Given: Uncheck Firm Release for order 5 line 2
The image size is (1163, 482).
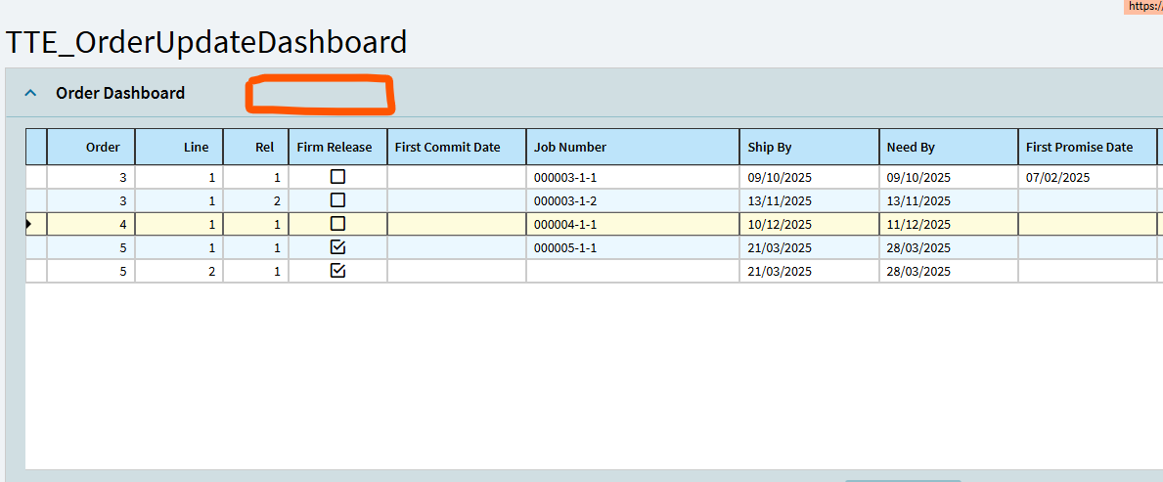Looking at the screenshot, I should [x=337, y=272].
